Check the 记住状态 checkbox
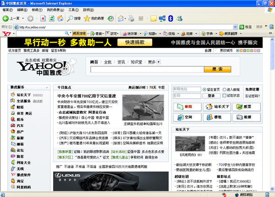 (x=224, y=96)
